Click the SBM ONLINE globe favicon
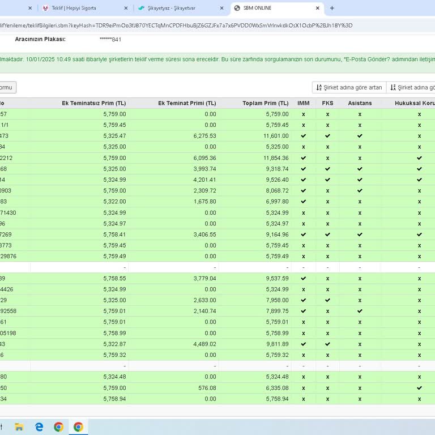Image resolution: width=435 pixels, height=435 pixels. tap(237, 8)
